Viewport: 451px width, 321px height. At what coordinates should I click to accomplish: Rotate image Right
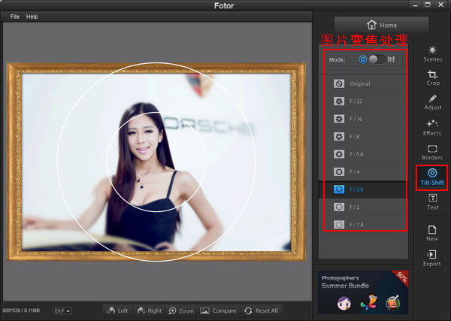(150, 310)
